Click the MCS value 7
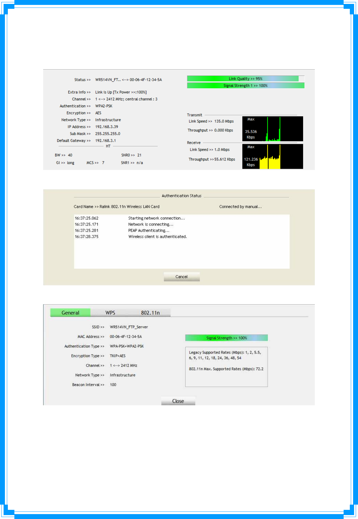The width and height of the screenshot is (358, 519). coord(103,163)
